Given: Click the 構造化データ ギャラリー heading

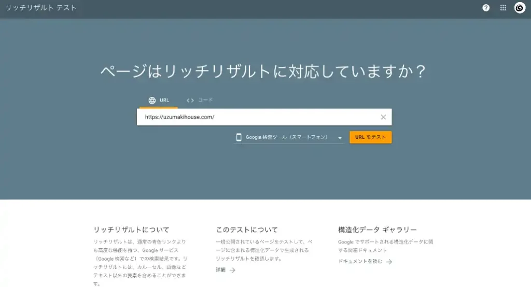Looking at the screenshot, I should 378,229.
